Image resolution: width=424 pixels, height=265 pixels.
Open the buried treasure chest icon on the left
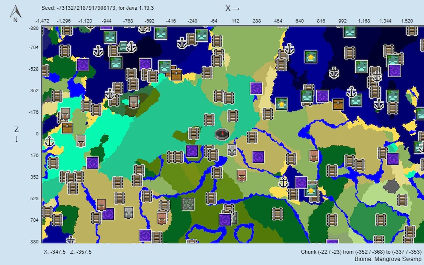(x=67, y=128)
